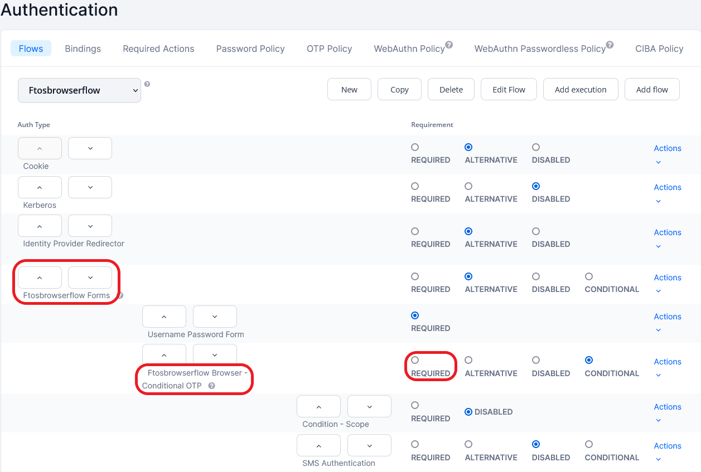The image size is (701, 472).
Task: Move Kerberos down in the flow
Action: tap(90, 187)
